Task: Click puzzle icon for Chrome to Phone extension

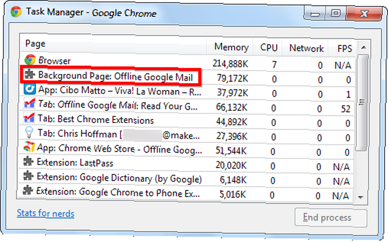Action: [x=28, y=191]
